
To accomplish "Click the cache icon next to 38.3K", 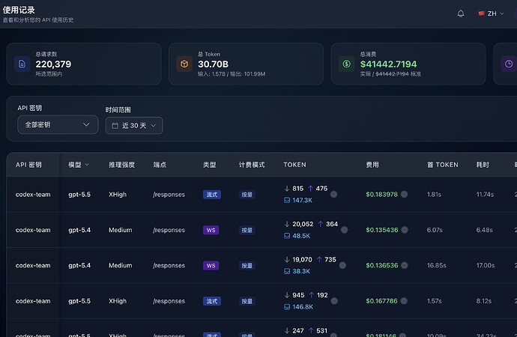I will [287, 271].
